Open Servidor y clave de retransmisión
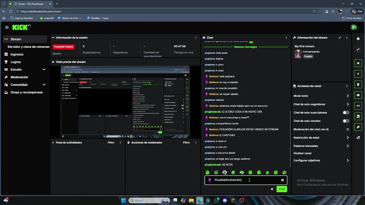The height and width of the screenshot is (205, 365). (28, 47)
